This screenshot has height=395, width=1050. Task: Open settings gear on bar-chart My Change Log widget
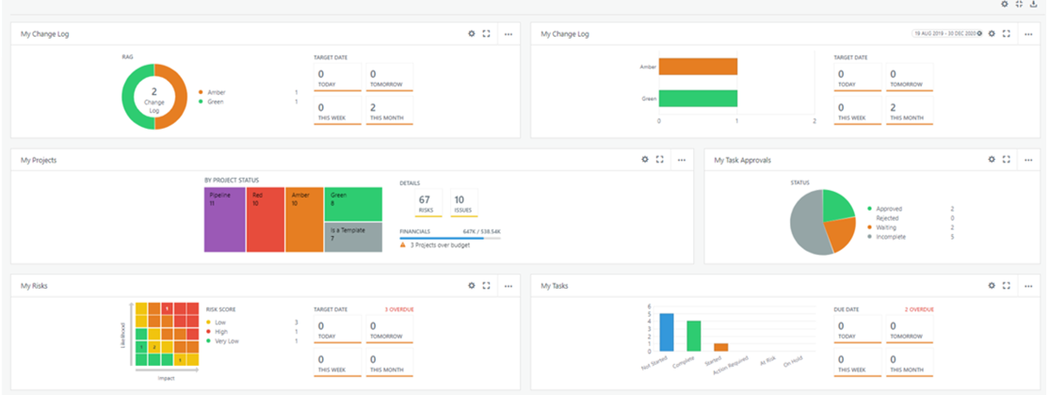click(x=992, y=34)
